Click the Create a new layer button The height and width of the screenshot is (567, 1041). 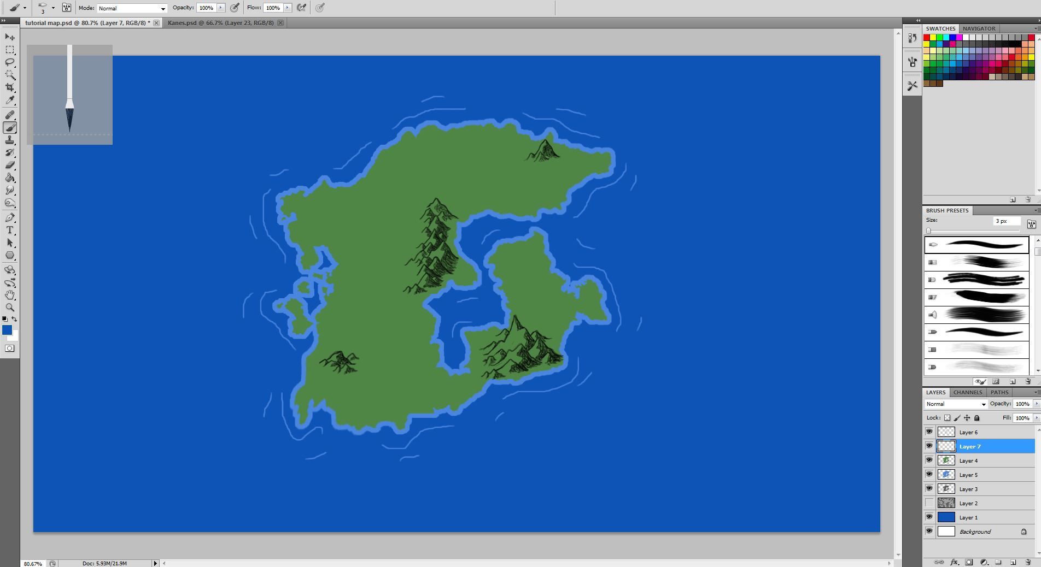pos(1013,562)
